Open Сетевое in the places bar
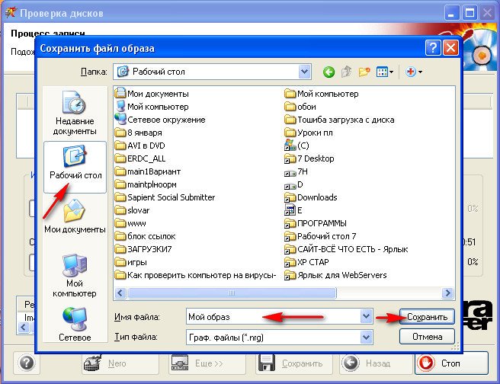Screen dimensions: 500x384 pyautogui.click(x=75, y=324)
